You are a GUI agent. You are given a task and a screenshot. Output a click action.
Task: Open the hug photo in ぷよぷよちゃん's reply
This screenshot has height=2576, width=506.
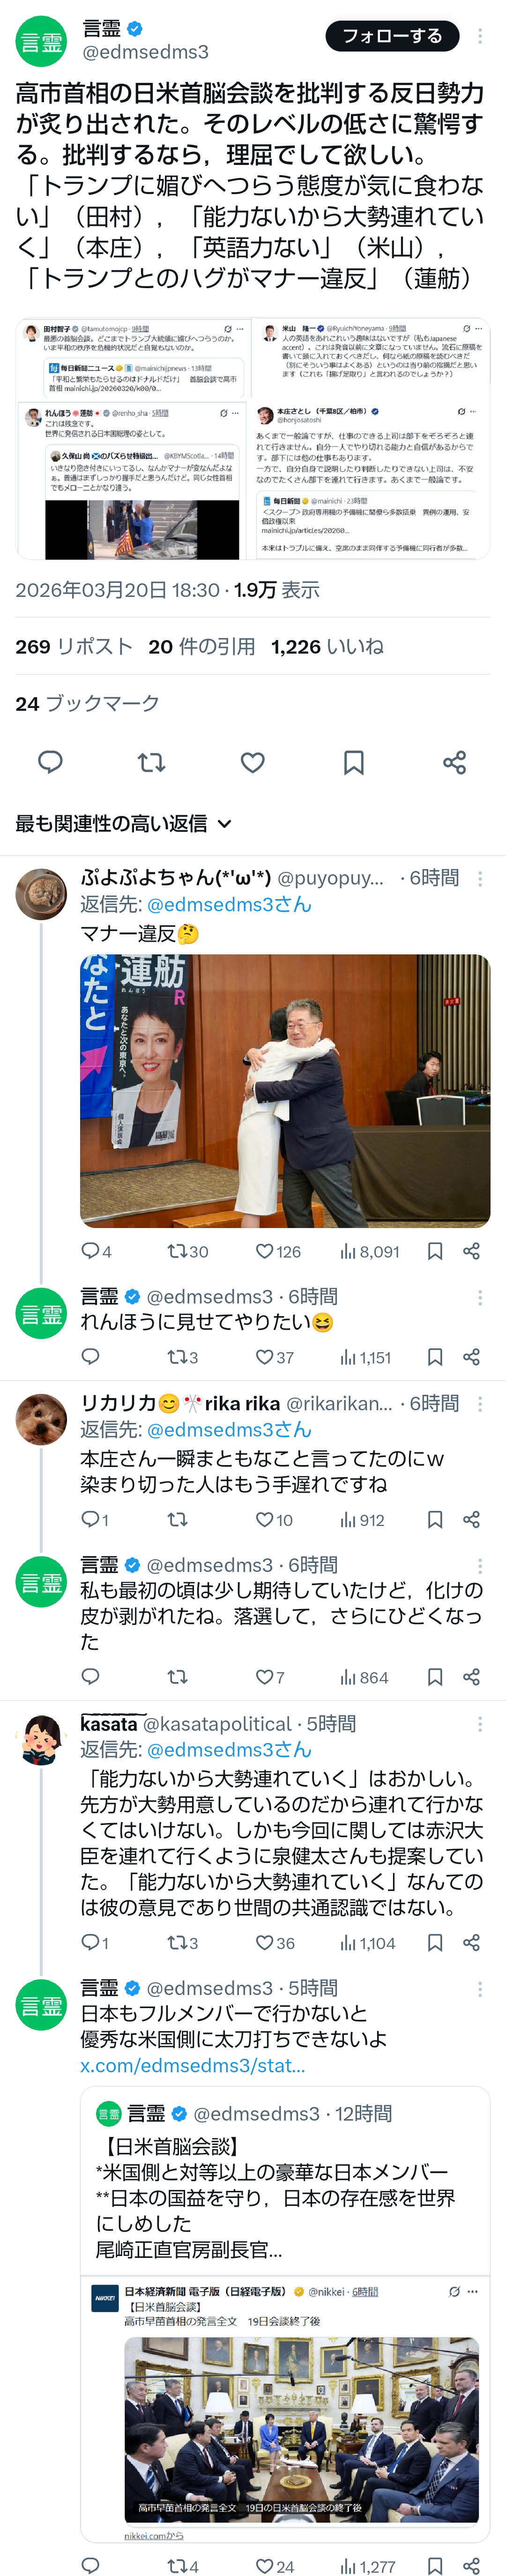point(285,1090)
